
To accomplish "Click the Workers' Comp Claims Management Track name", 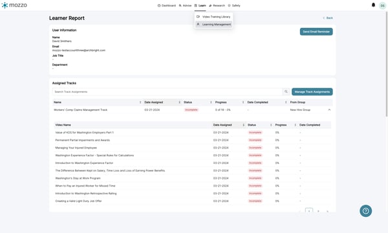I will (81, 110).
